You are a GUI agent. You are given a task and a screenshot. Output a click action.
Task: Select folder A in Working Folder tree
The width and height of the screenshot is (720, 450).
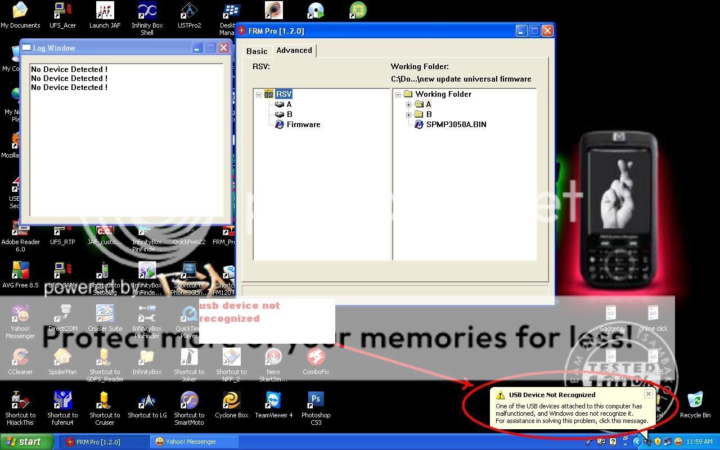(429, 104)
